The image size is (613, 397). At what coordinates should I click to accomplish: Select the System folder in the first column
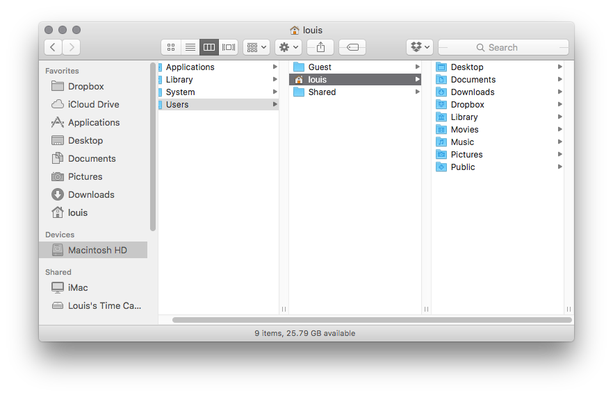tap(218, 92)
